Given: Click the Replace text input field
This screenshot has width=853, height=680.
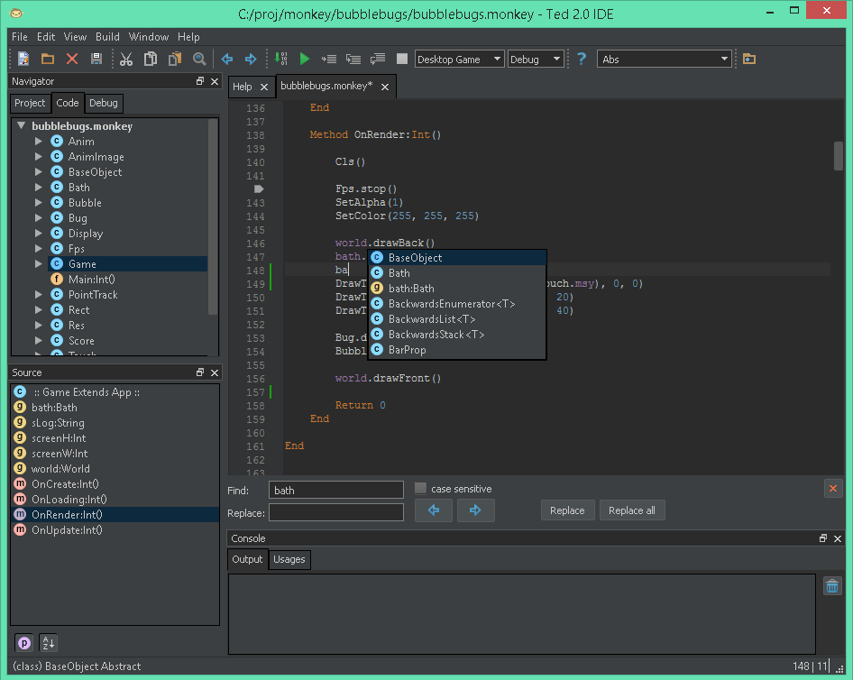Looking at the screenshot, I should click(x=335, y=512).
